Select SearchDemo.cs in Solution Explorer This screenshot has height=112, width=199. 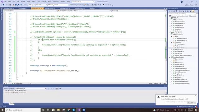pos(181,48)
